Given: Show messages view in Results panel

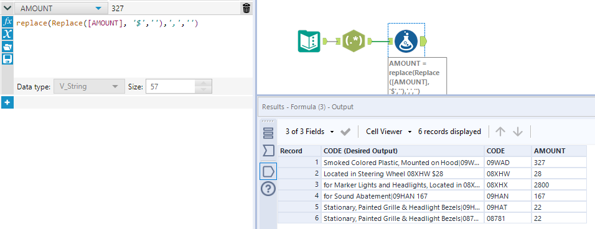Looking at the screenshot, I should pos(268,133).
